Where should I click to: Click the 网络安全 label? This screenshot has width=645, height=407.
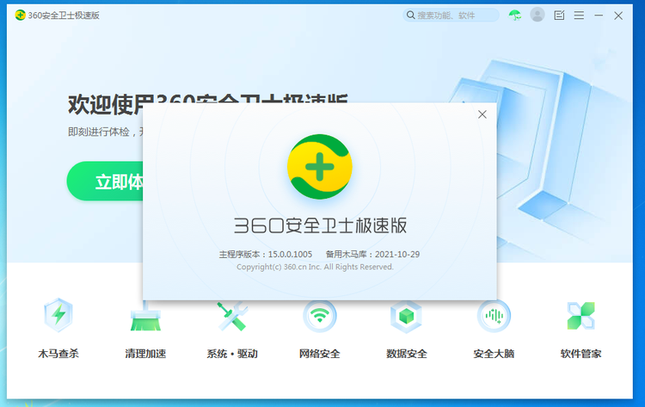[x=320, y=354]
